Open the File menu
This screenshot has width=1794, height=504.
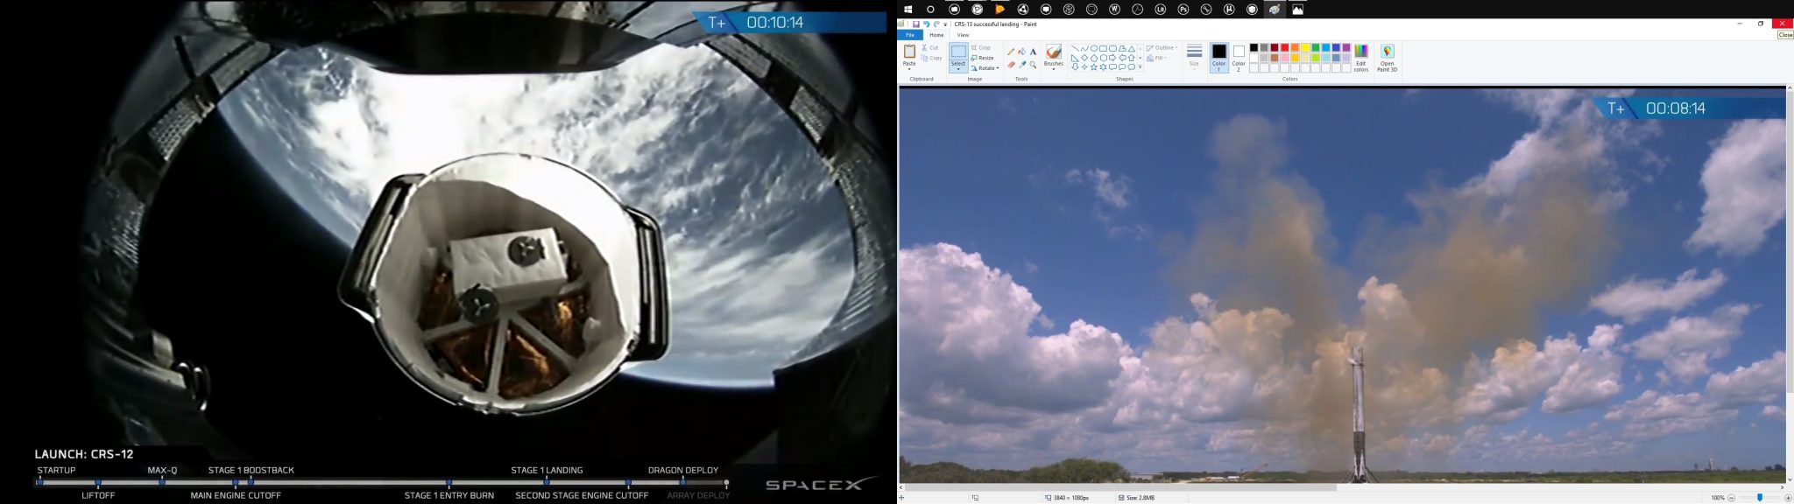pos(910,35)
